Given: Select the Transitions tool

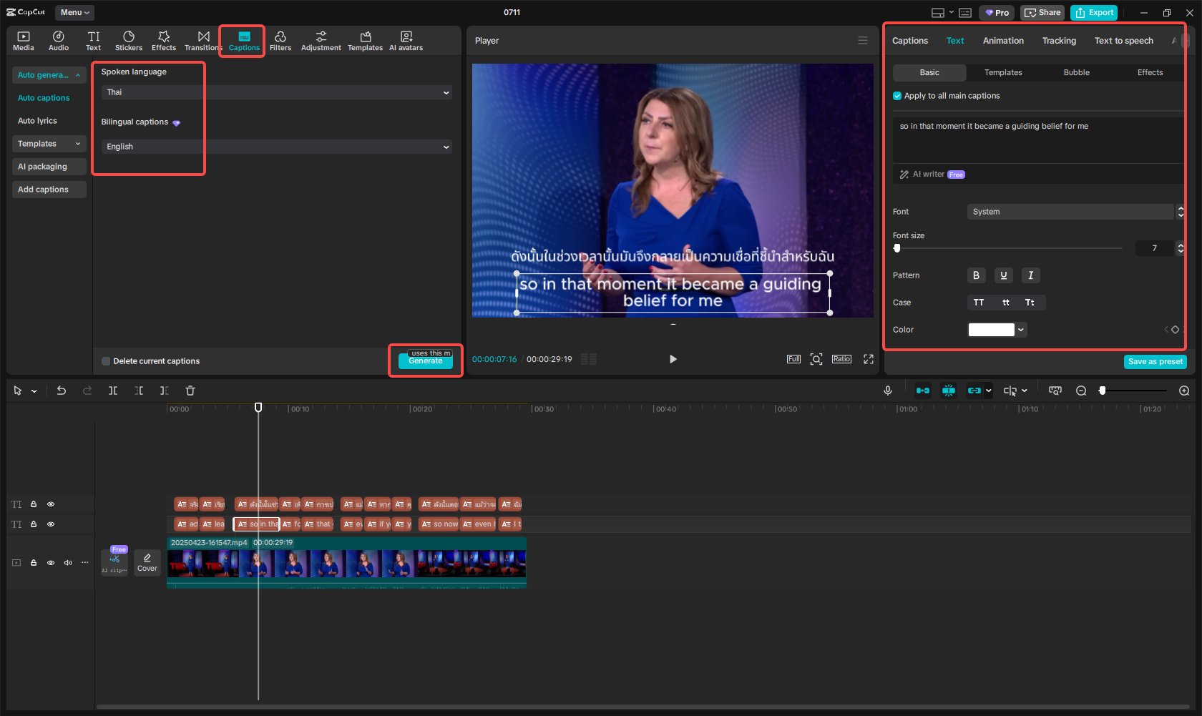Looking at the screenshot, I should 203,39.
